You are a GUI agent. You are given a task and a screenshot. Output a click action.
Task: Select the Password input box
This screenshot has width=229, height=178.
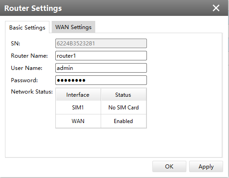101,80
